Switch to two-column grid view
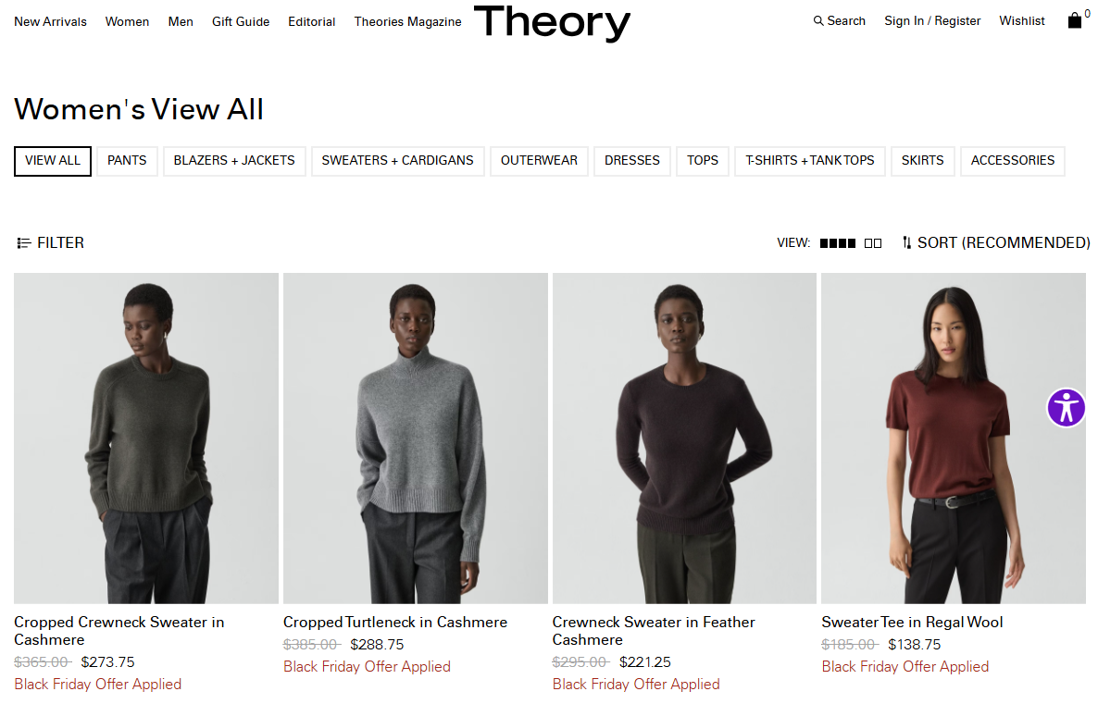The width and height of the screenshot is (1098, 704). (872, 243)
